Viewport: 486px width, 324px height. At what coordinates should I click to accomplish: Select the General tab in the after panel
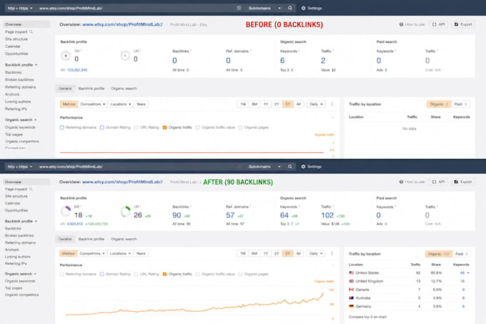tap(65, 239)
